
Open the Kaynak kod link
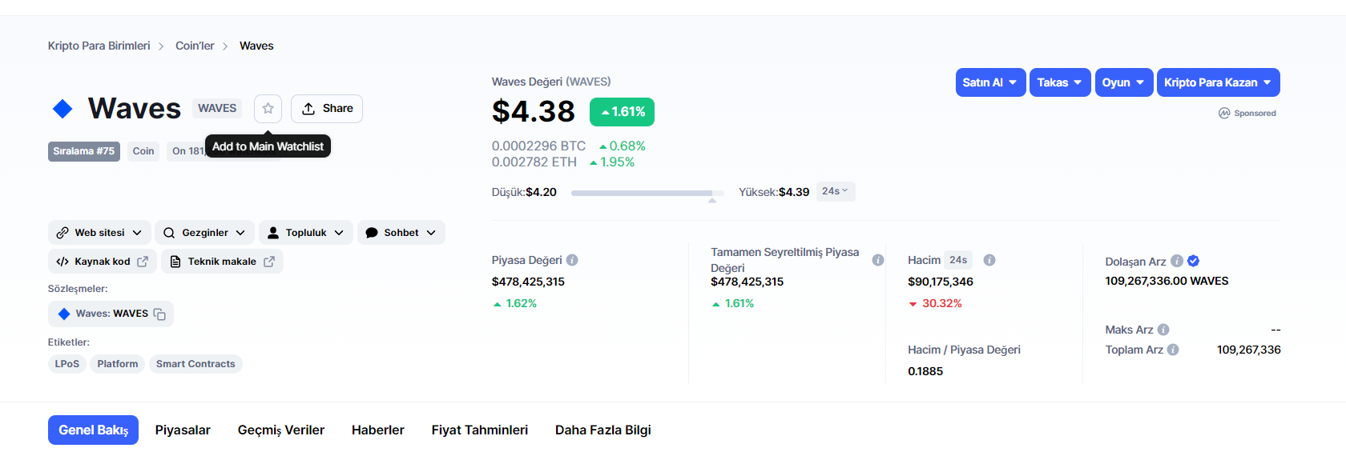pos(103,262)
